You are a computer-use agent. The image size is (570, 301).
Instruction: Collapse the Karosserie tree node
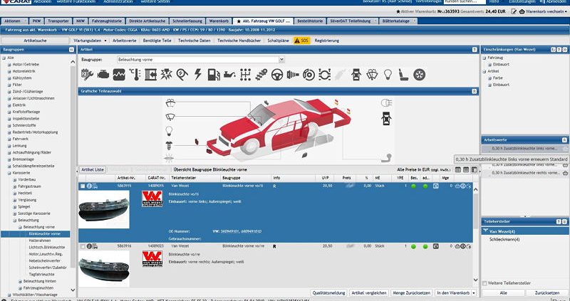pos(9,173)
